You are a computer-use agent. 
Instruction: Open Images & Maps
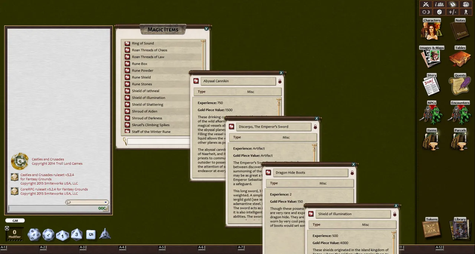click(432, 57)
